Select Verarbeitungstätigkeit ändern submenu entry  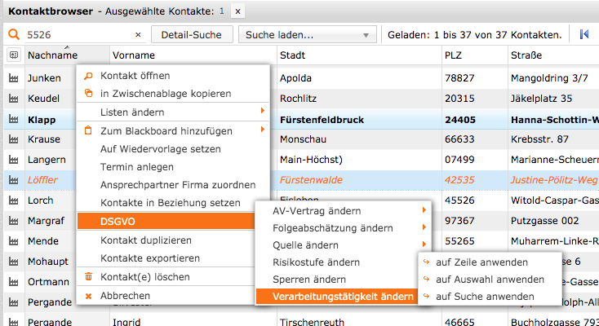click(x=337, y=297)
